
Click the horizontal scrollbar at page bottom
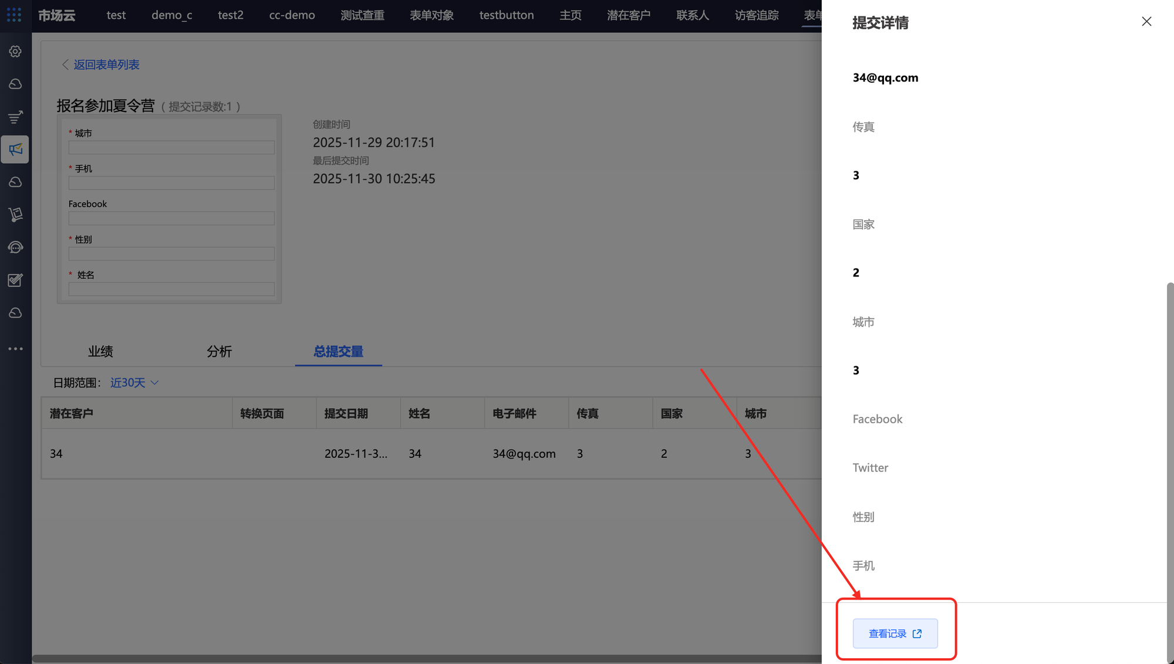point(411,659)
